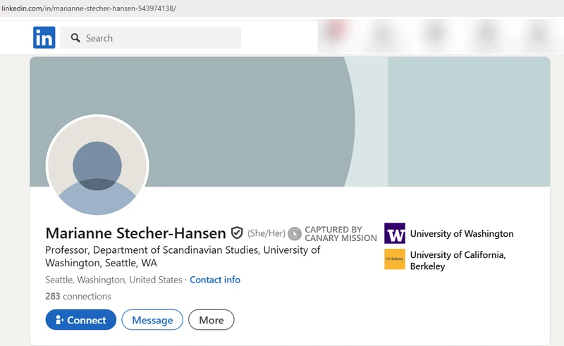Click the Professor, Department of Scandinavian Studies headline

coord(183,257)
